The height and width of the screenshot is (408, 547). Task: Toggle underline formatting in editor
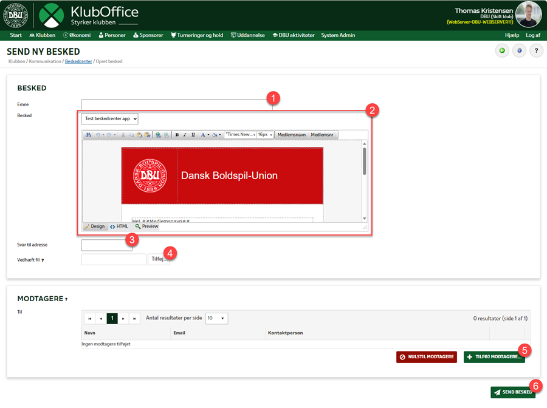click(x=193, y=135)
